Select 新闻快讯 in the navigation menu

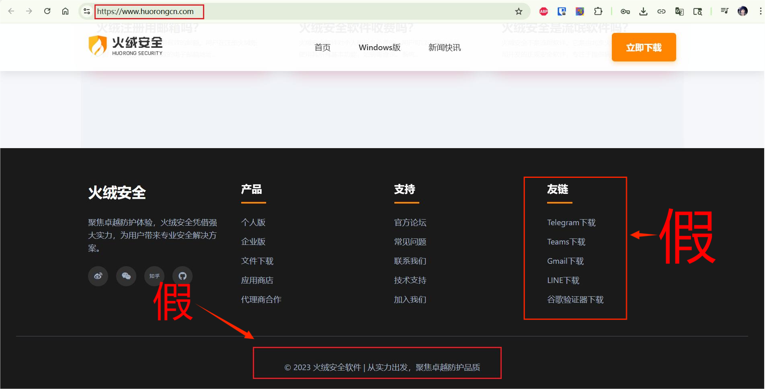(x=445, y=47)
